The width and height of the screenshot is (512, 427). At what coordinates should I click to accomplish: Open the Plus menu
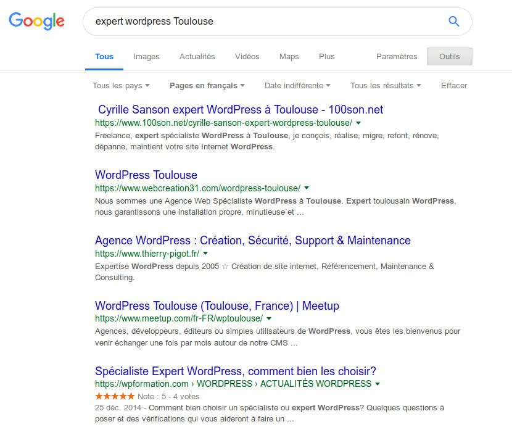tap(326, 56)
